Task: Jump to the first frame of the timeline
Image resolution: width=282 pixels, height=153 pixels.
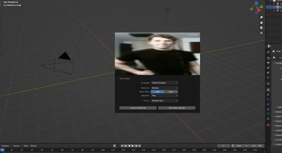Action: [x=122, y=146]
